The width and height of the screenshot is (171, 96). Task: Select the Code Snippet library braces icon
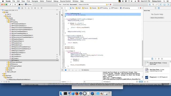pos(156,59)
